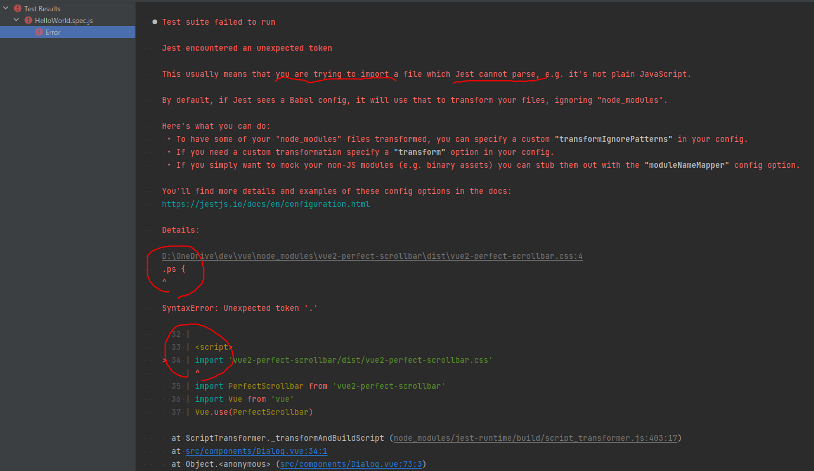
Task: Click the 'By default, if Jest sees' line
Action: [x=415, y=100]
